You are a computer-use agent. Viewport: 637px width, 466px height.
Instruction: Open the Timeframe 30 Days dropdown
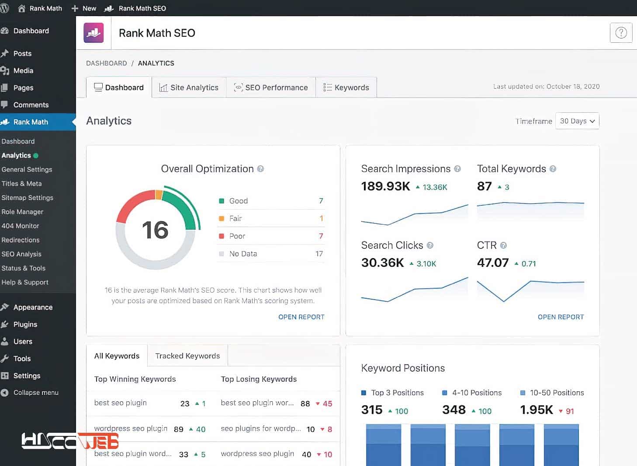pyautogui.click(x=577, y=121)
